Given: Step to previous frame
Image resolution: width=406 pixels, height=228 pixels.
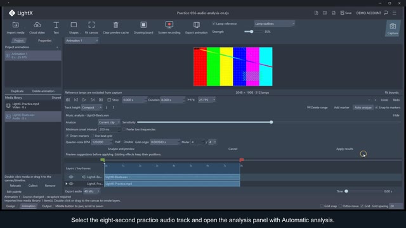Looking at the screenshot, I should coord(76,100).
